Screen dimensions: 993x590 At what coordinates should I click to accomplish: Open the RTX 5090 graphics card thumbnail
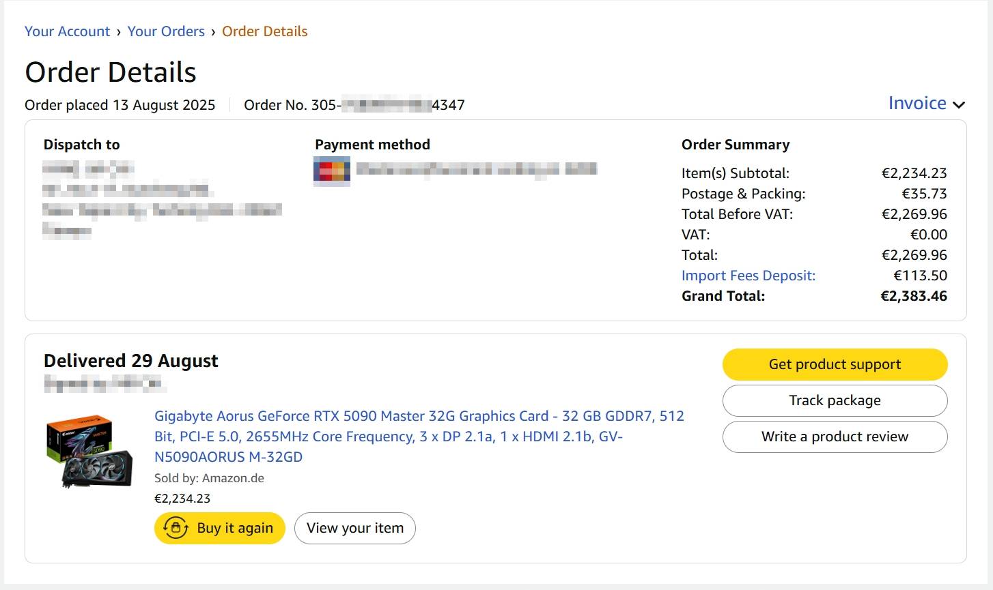[89, 451]
